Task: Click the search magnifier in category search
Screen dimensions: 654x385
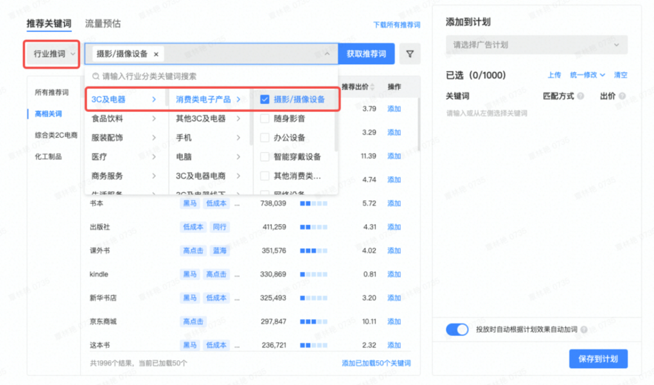Action: pos(96,77)
